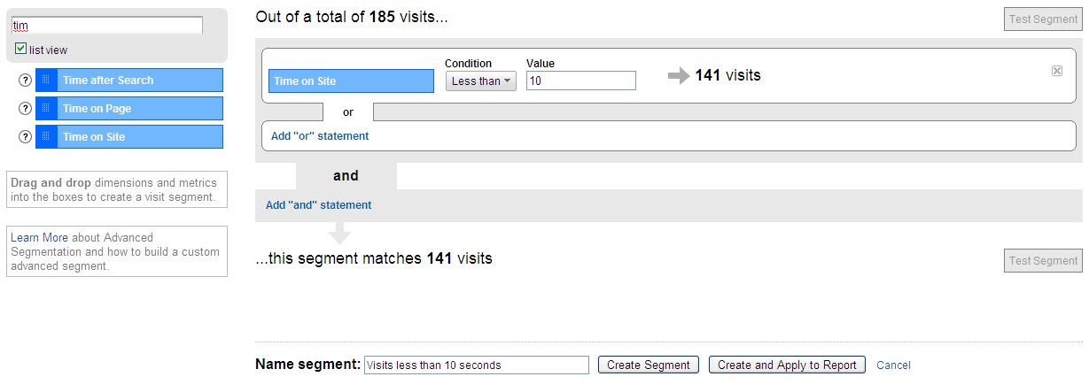The height and width of the screenshot is (392, 1089).
Task: Click the Cancel link
Action: pyautogui.click(x=893, y=365)
